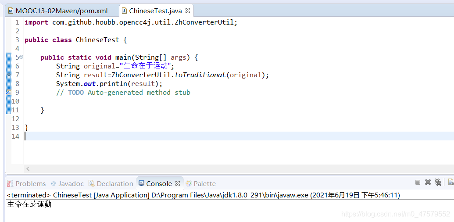Select the ChineseTest.java editor tab

155,11
